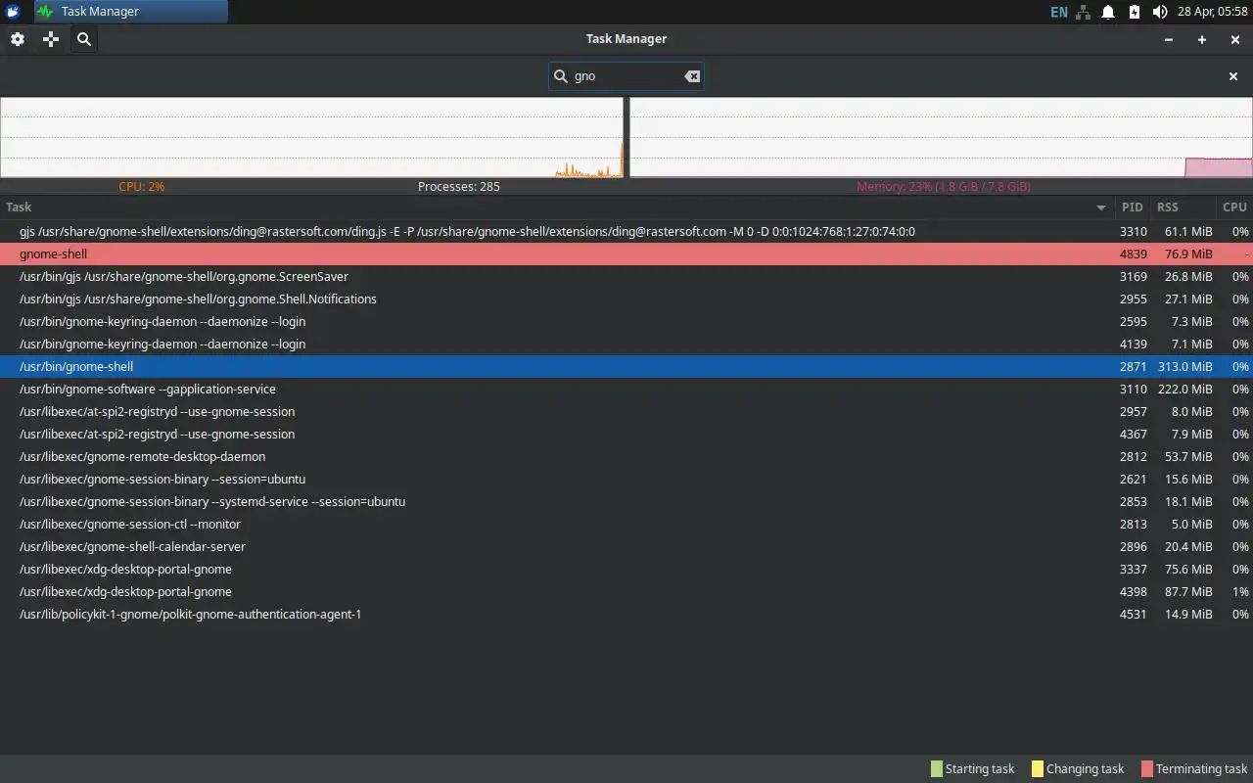Sort processes by PID column
The width and height of the screenshot is (1253, 783).
pyautogui.click(x=1133, y=207)
